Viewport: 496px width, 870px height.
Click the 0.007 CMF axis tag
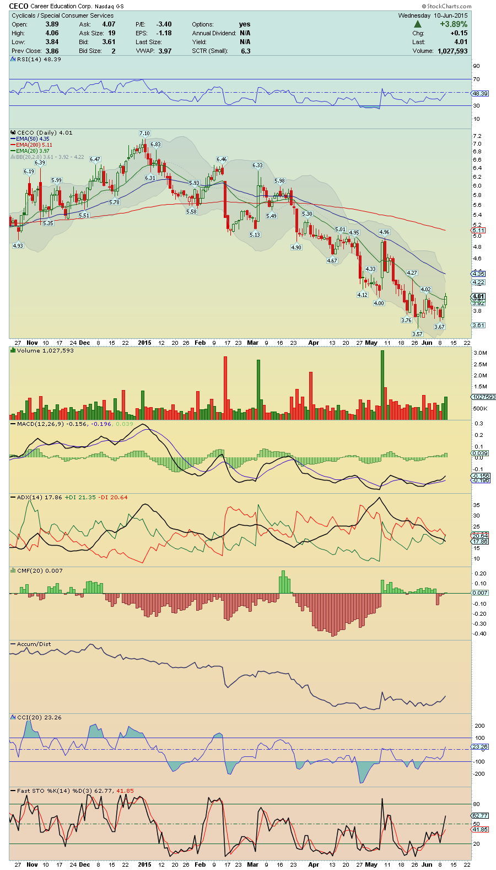pos(480,593)
